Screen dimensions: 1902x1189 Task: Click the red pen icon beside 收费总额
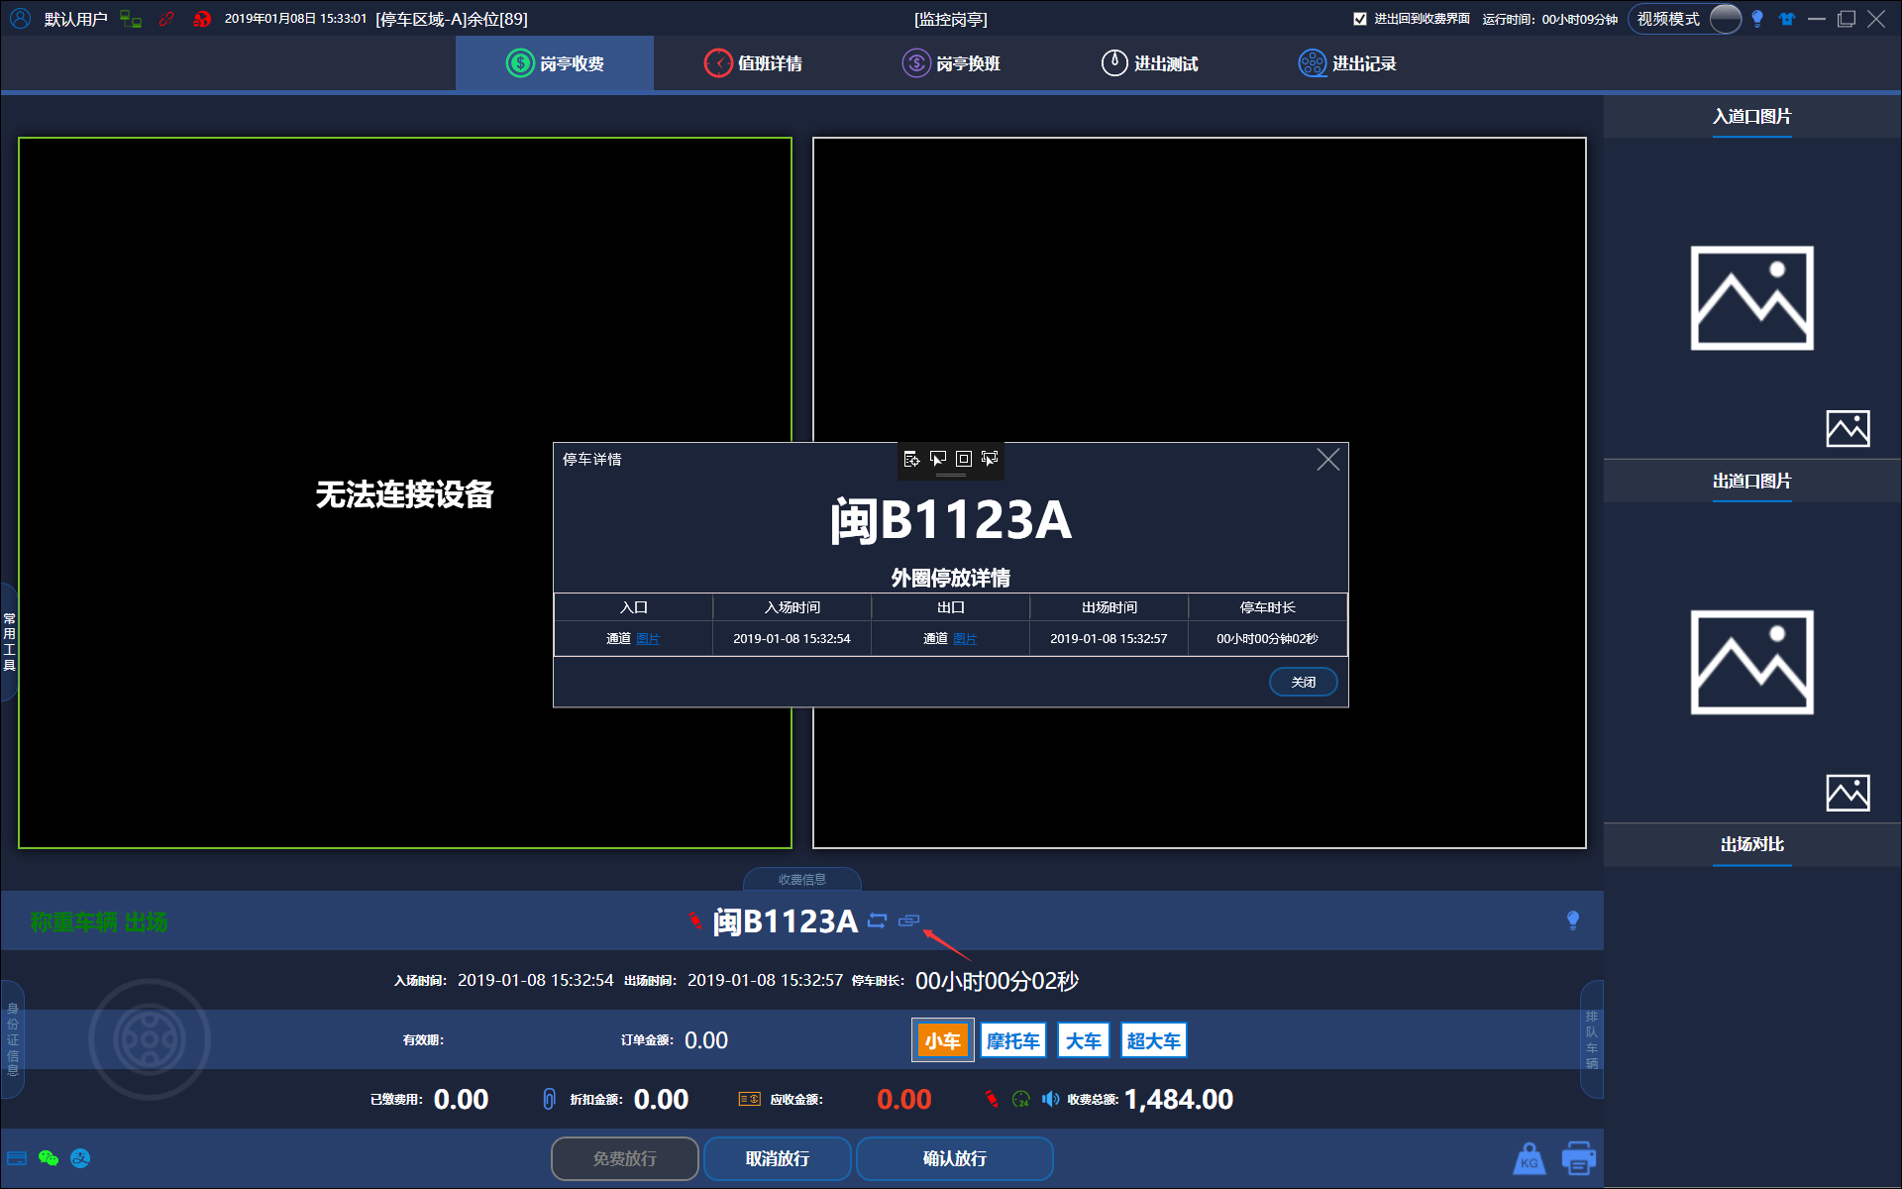992,1099
